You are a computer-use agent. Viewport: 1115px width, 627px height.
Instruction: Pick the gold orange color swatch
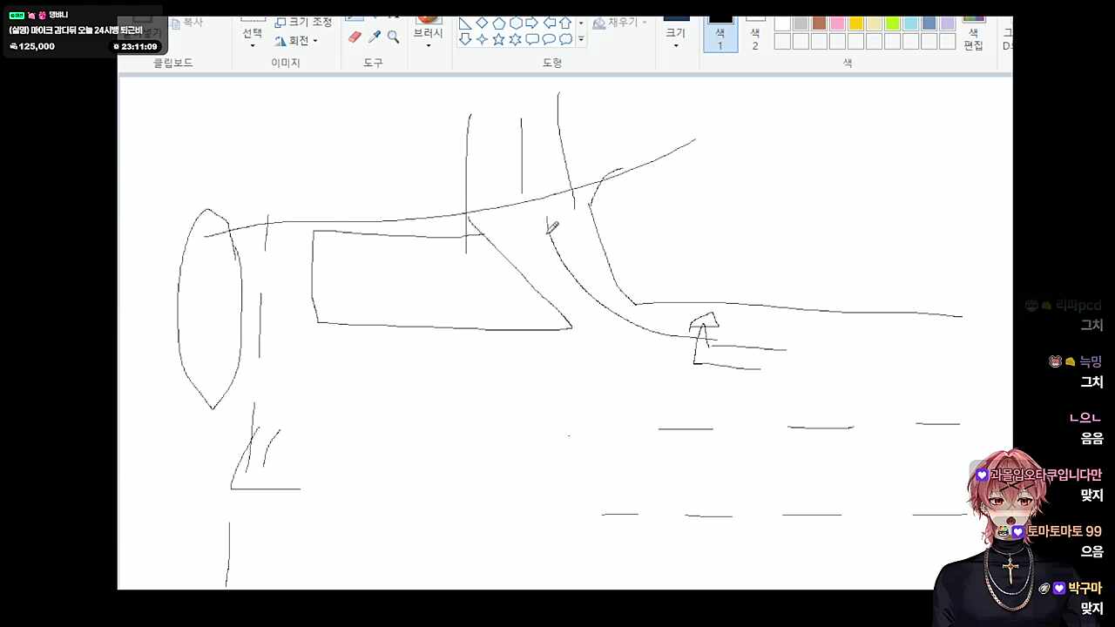(x=856, y=24)
